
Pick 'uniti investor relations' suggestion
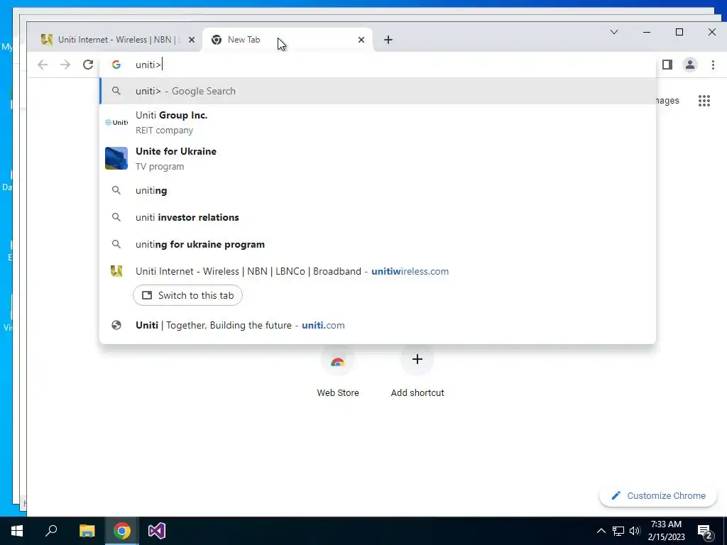378,217
